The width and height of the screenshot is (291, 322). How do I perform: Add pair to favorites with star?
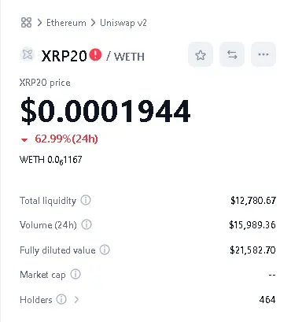(x=201, y=54)
